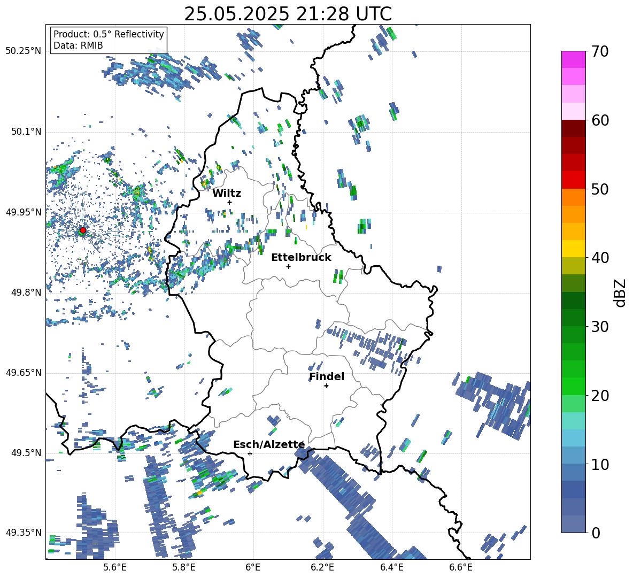633x578 pixels.
Task: Click the 6°E longitude label
Action: click(253, 567)
